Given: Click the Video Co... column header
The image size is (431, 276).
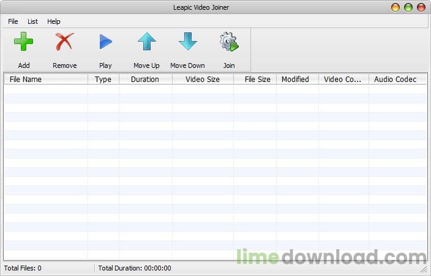Looking at the screenshot, I should coord(343,80).
